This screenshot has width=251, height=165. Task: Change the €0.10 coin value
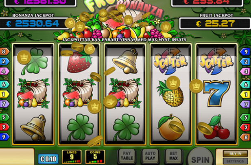48,159
